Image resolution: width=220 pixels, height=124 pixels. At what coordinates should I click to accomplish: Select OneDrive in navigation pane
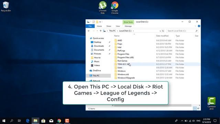tap(97, 70)
